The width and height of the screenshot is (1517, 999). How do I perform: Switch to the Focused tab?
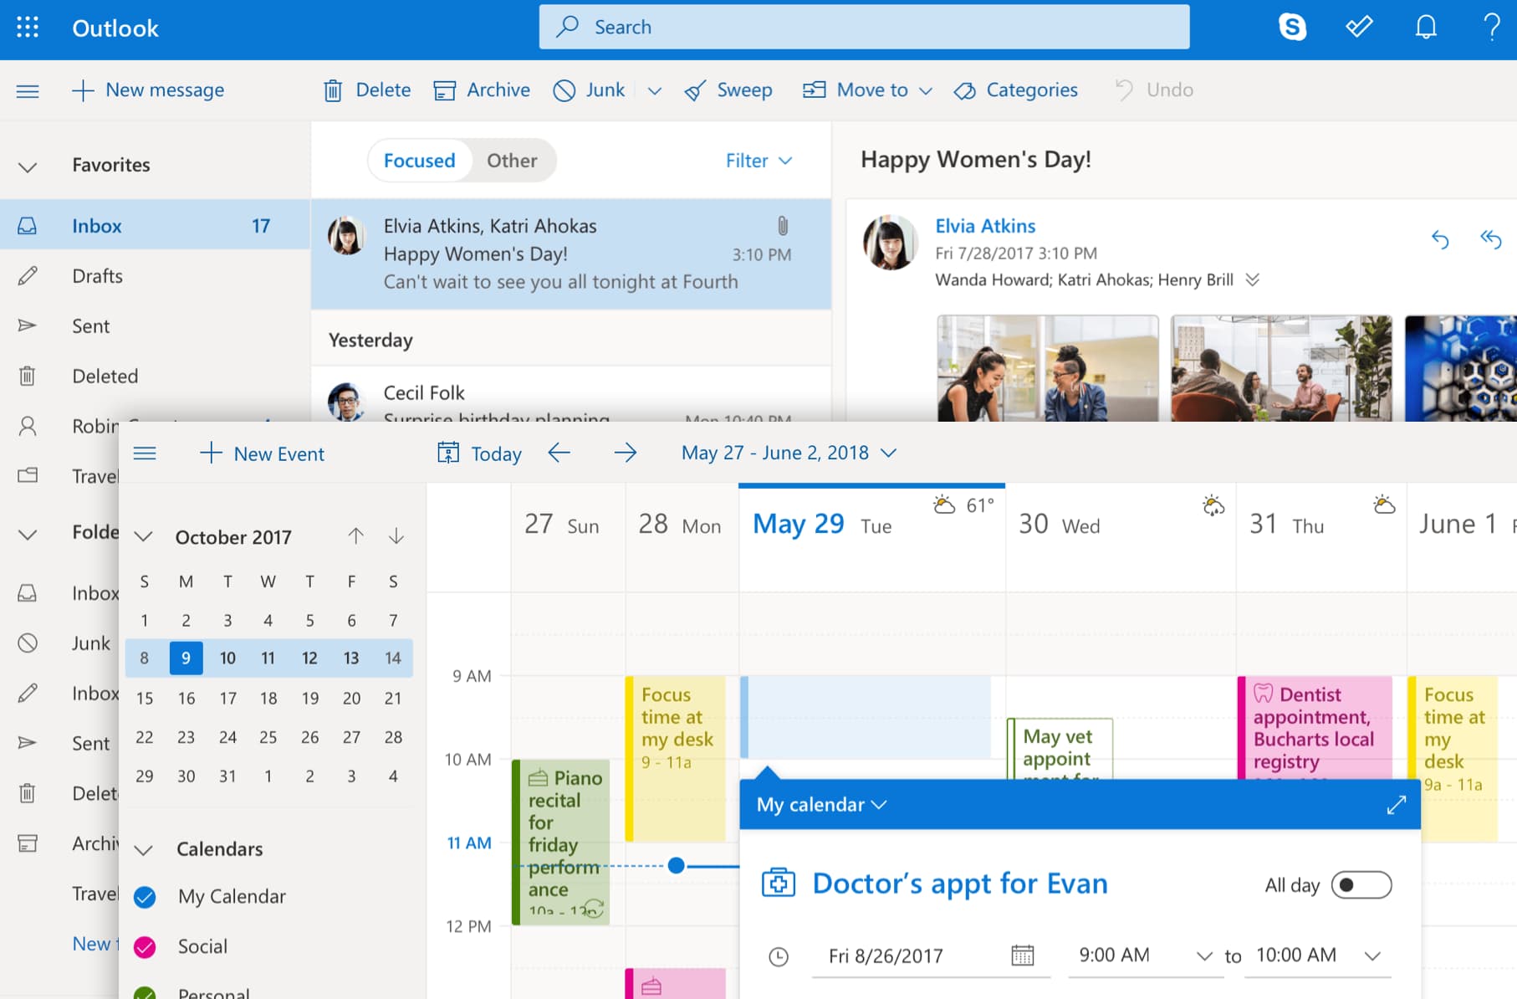(x=420, y=161)
